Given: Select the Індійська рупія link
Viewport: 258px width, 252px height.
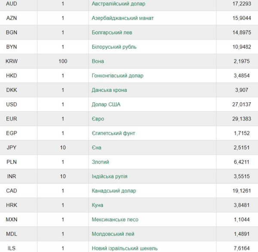Looking at the screenshot, I should pyautogui.click(x=110, y=176).
